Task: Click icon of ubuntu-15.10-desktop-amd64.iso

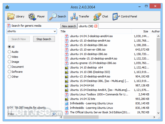Action: coord(66,41)
